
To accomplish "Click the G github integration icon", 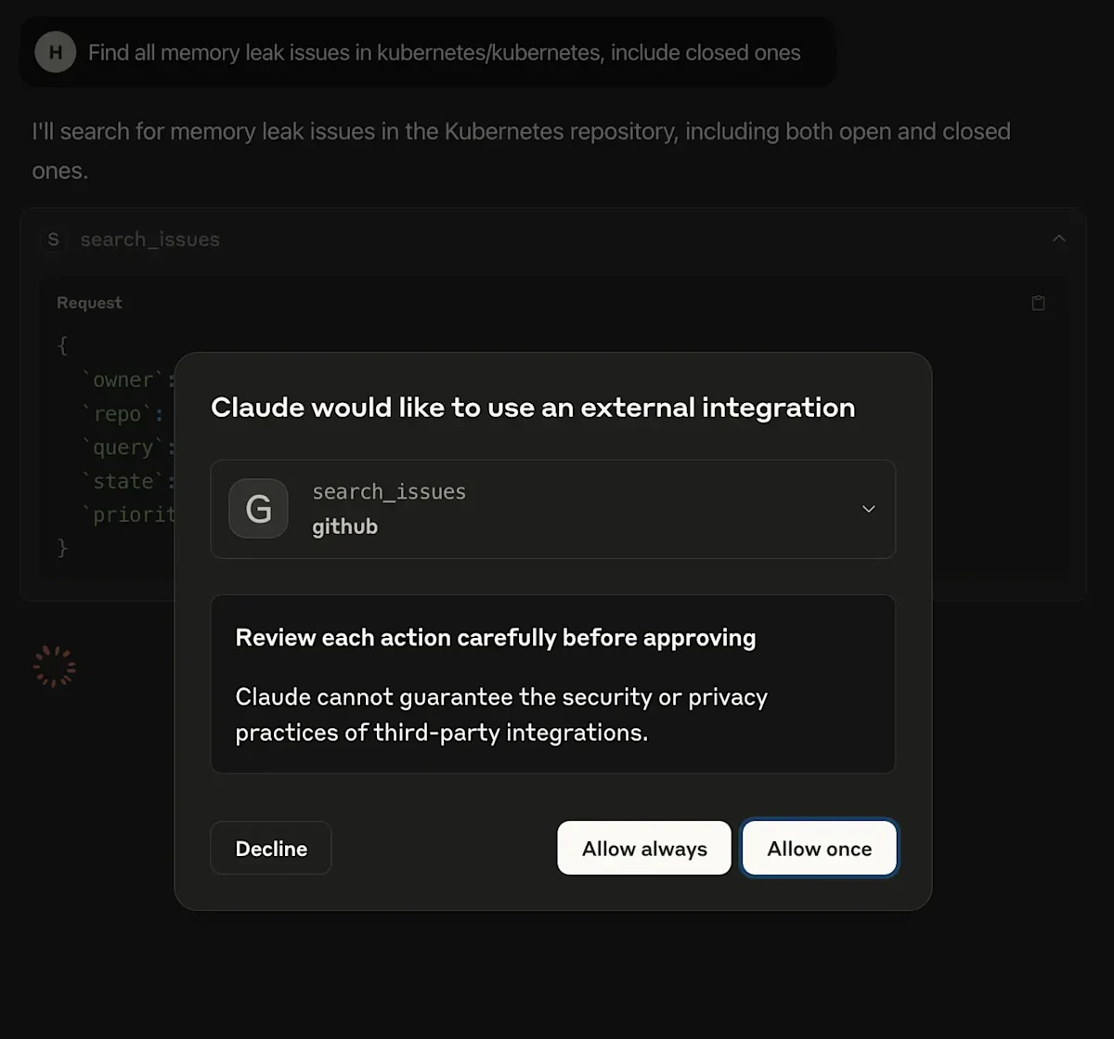I will click(x=258, y=509).
